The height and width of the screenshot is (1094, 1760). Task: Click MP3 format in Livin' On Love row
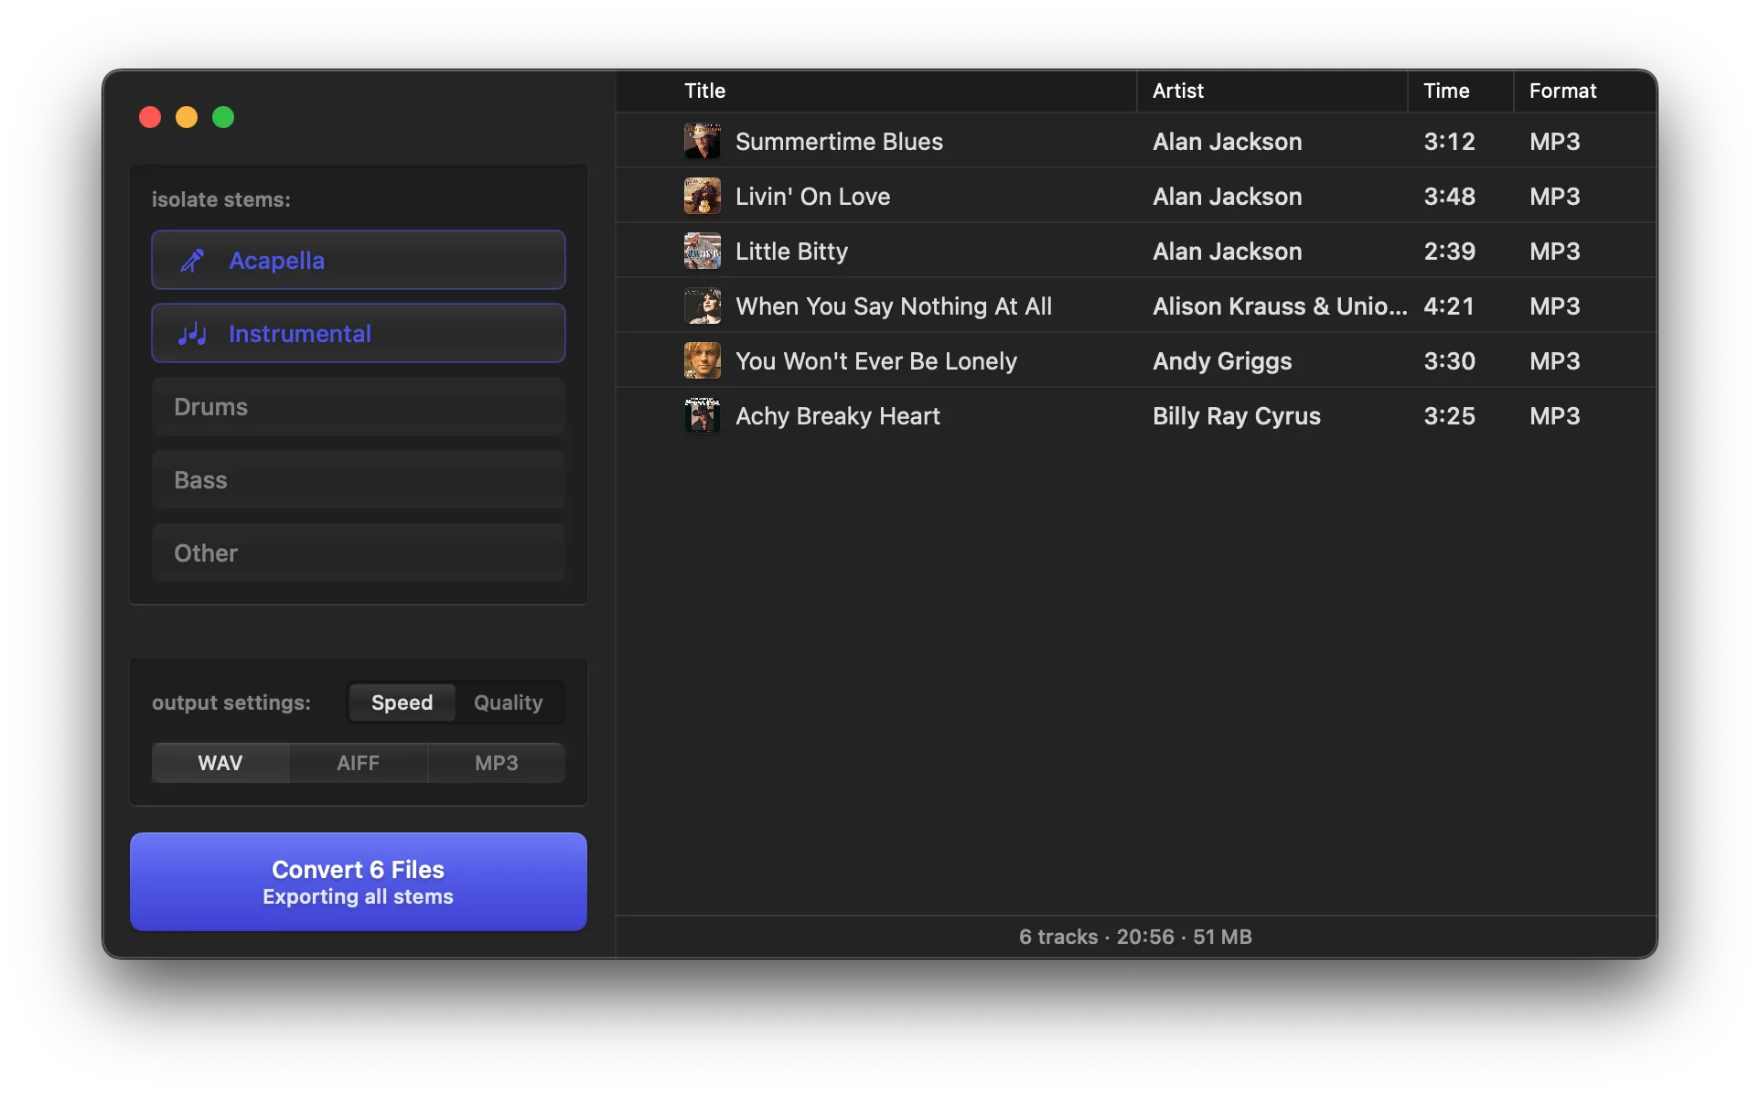pos(1554,197)
